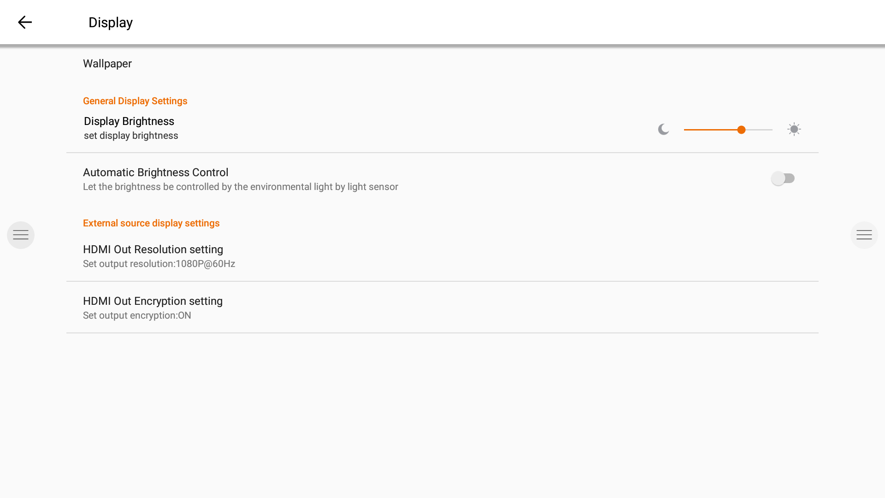885x498 pixels.
Task: Click the External source display settings header
Action: pyautogui.click(x=151, y=223)
